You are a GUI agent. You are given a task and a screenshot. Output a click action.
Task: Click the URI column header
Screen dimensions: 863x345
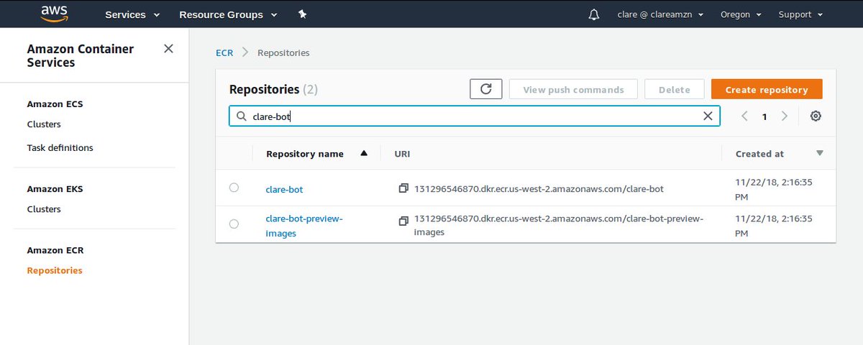click(x=402, y=154)
